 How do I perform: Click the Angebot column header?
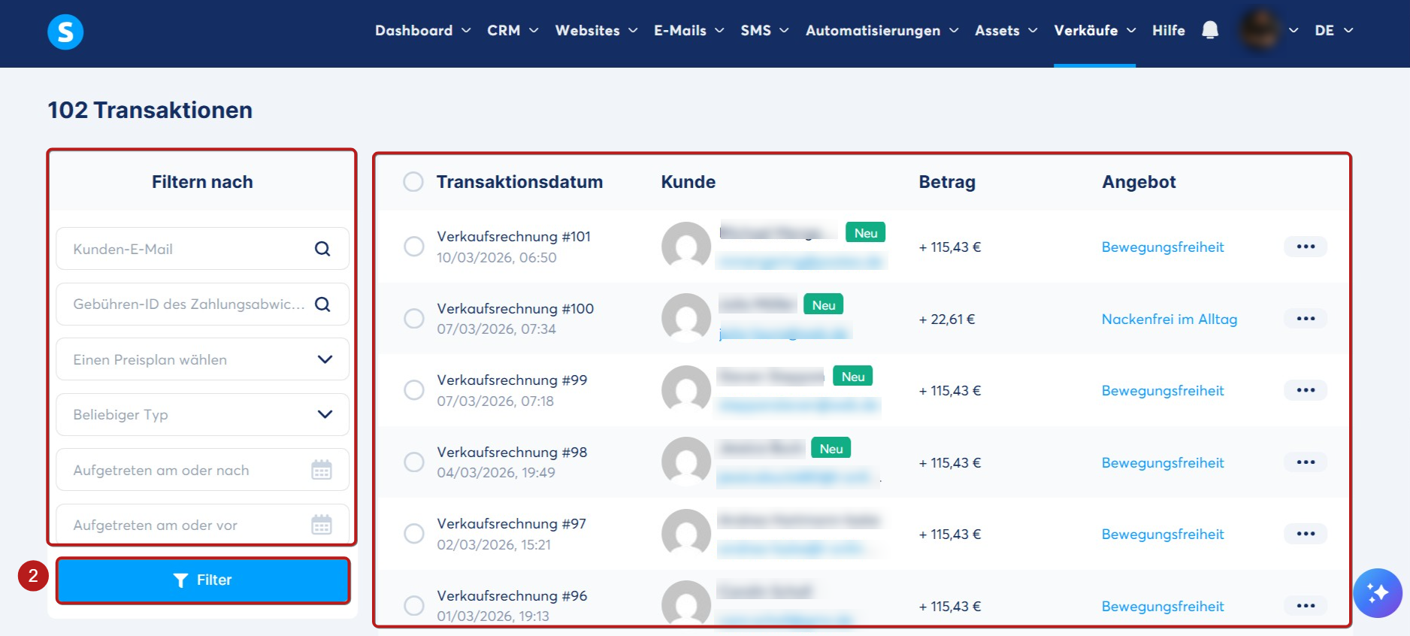(1139, 182)
